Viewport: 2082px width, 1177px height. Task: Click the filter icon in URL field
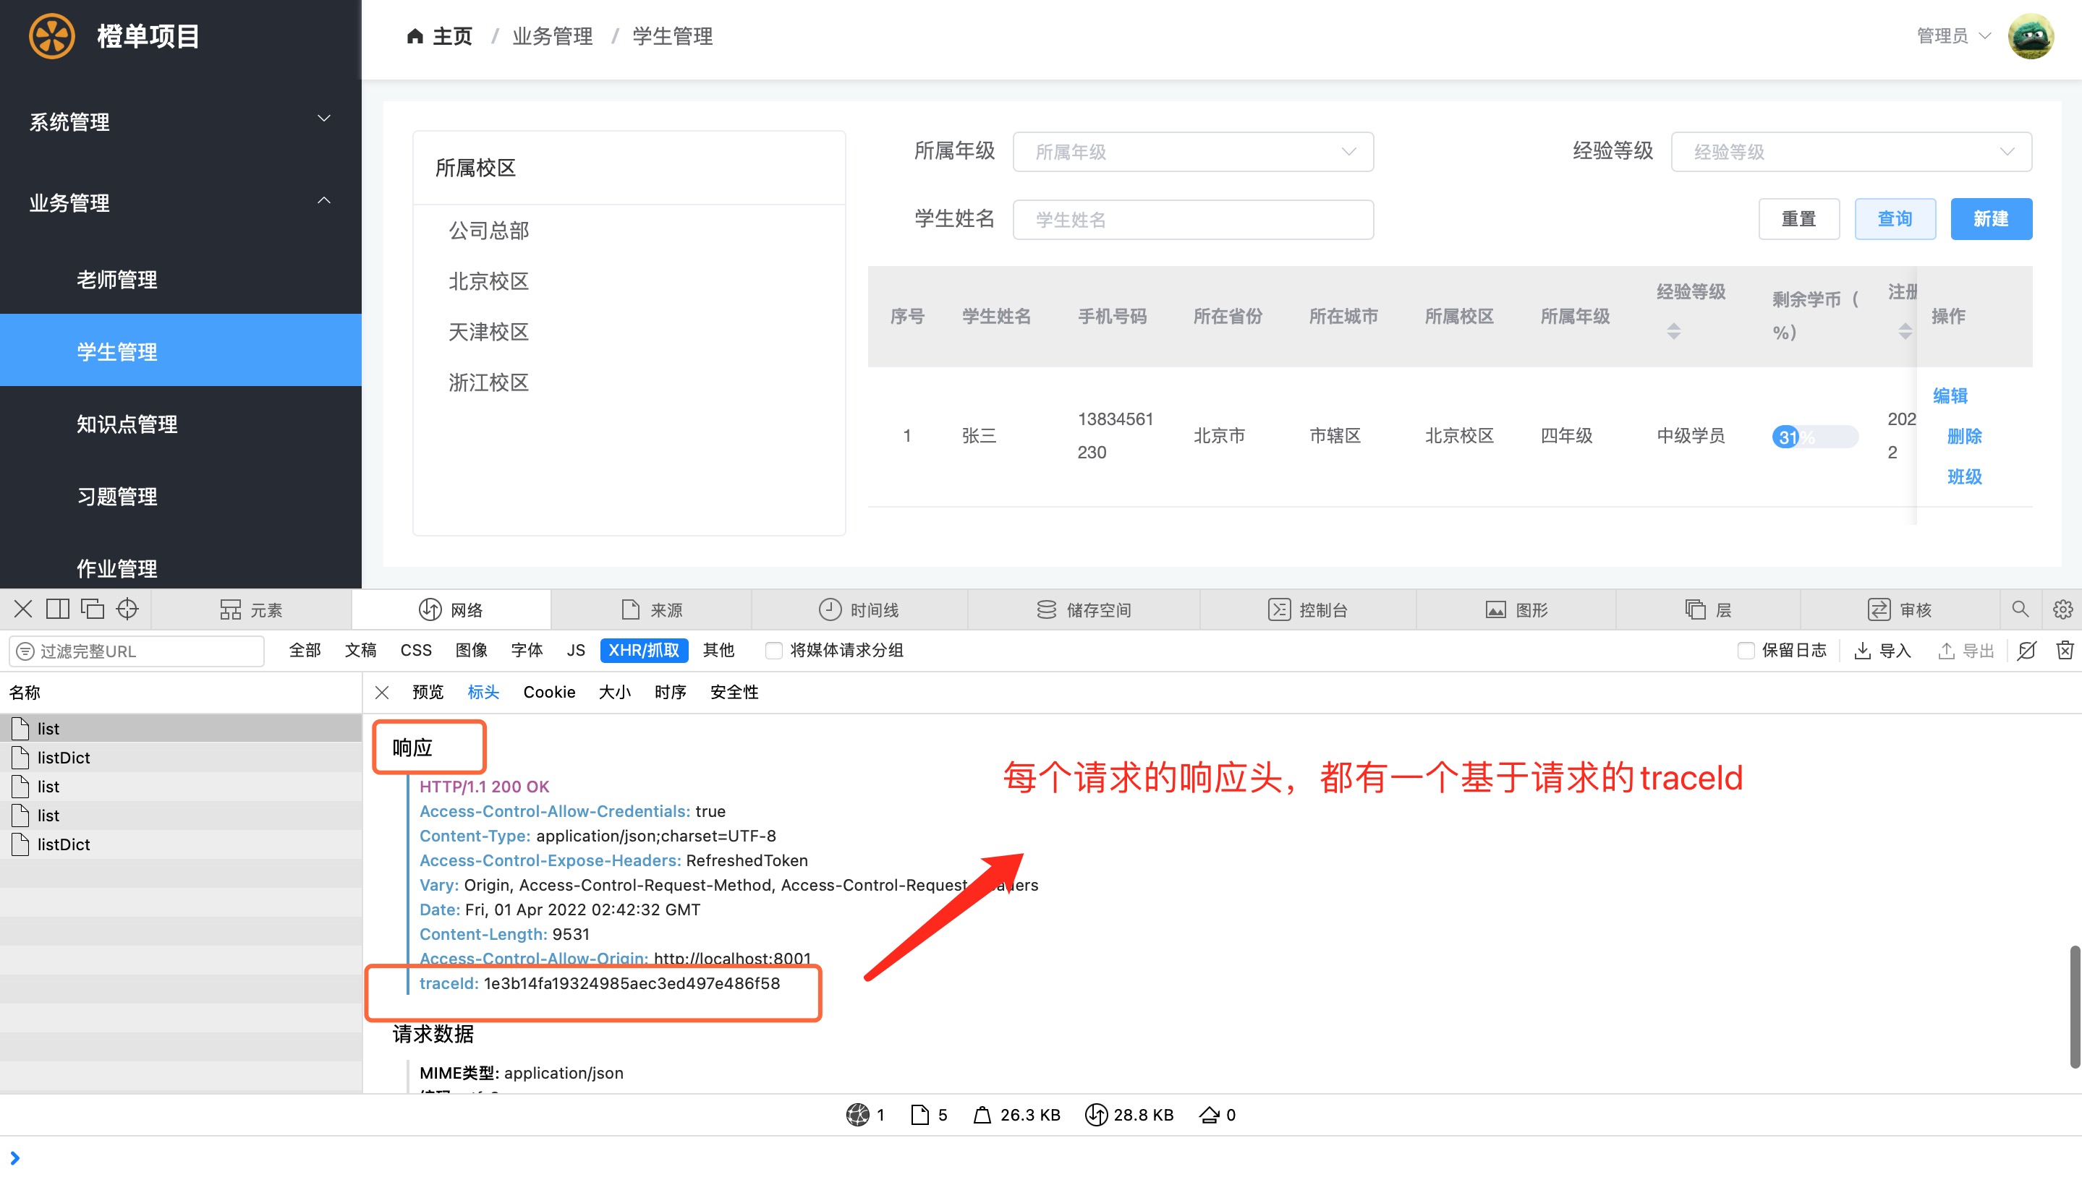tap(25, 651)
